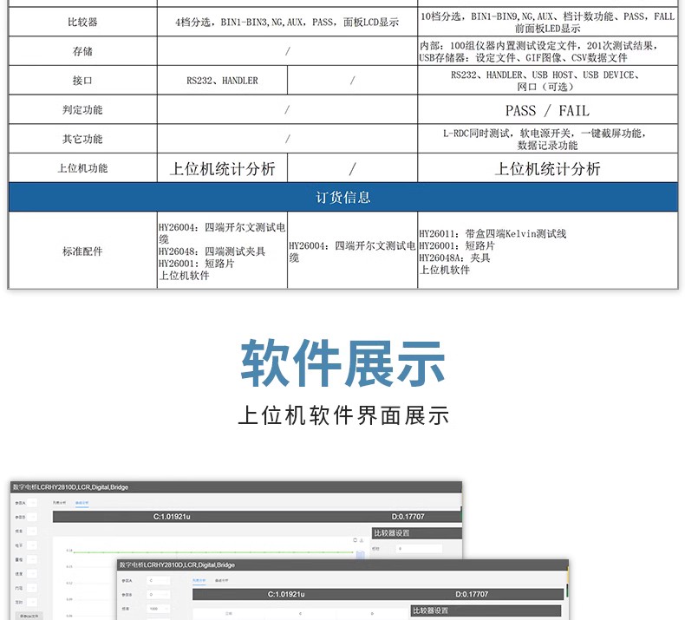
Task: Open the 参数A dropdown showing C in the front window
Action: (158, 581)
